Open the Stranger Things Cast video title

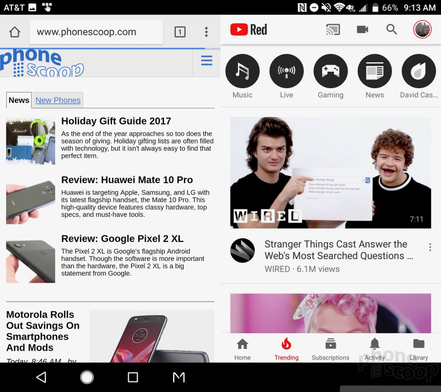338,250
